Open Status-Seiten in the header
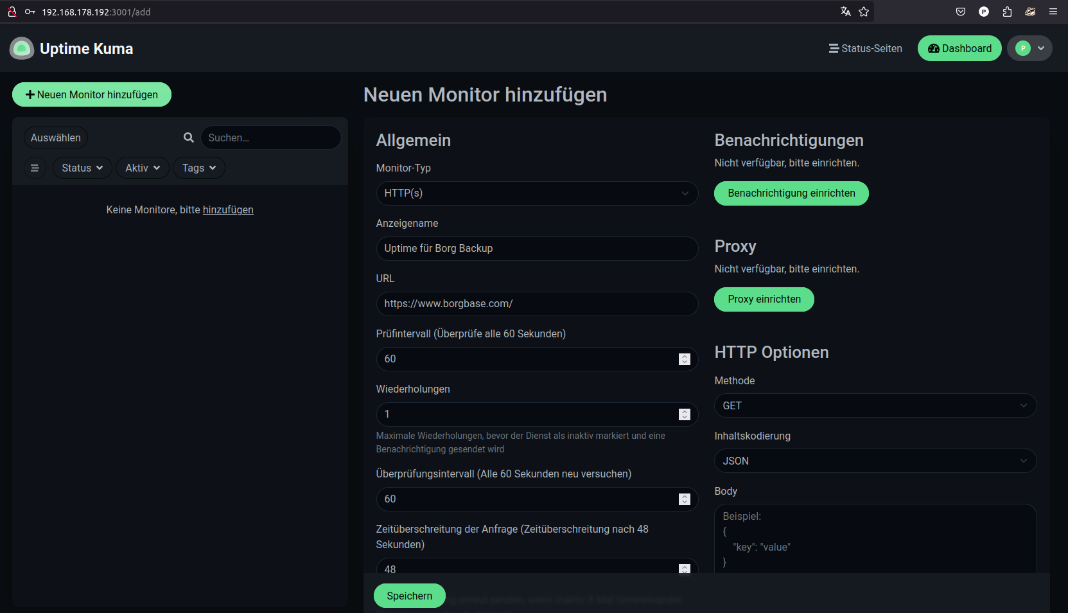 coord(865,48)
